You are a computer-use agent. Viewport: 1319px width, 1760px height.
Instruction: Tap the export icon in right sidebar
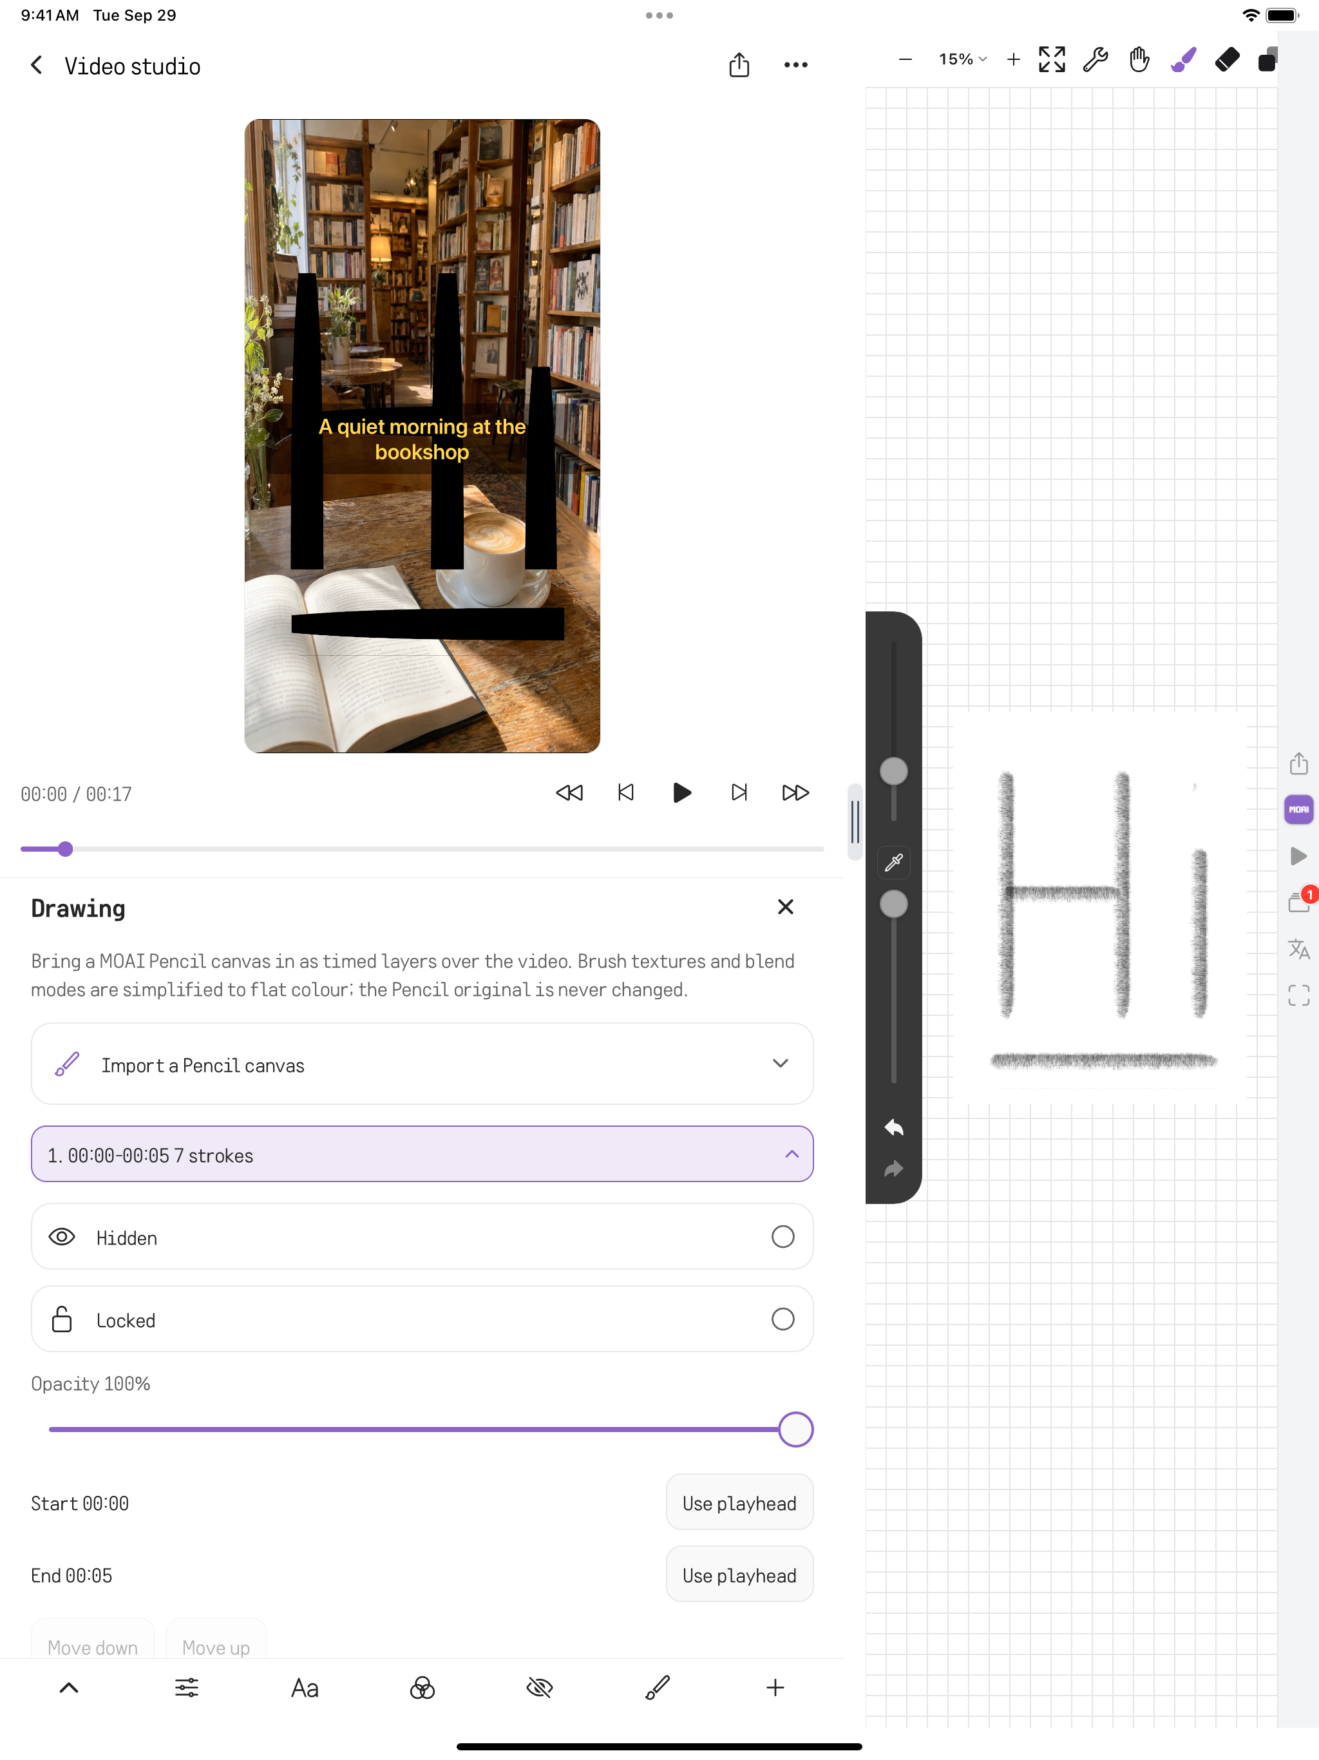tap(1298, 763)
